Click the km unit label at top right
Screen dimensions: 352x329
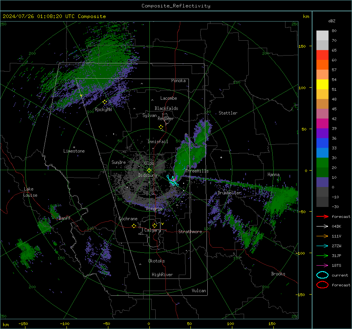tap(306, 16)
